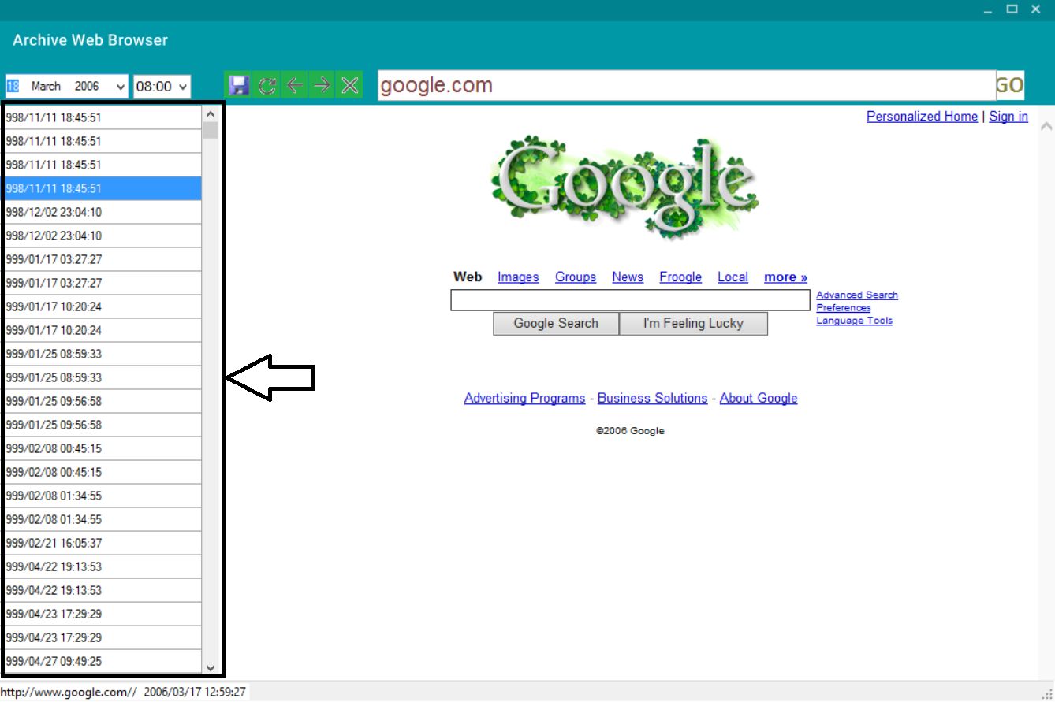Open the Froogle tab
Viewport: 1055px width, 702px height.
(680, 277)
